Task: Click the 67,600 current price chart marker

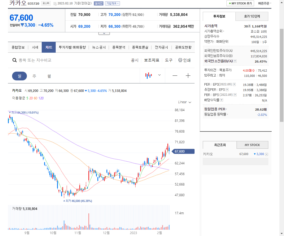Action: pyautogui.click(x=183, y=151)
